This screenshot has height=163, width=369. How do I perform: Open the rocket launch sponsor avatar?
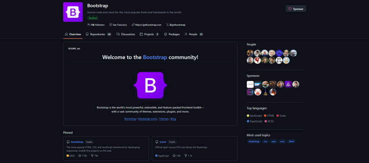click(273, 92)
